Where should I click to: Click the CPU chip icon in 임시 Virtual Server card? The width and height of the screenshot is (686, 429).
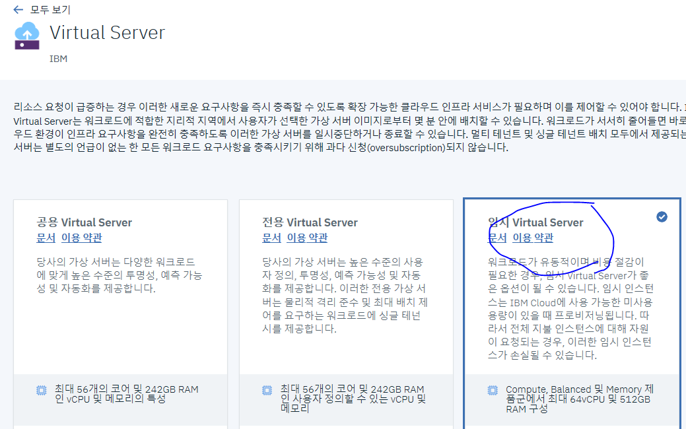pos(493,391)
